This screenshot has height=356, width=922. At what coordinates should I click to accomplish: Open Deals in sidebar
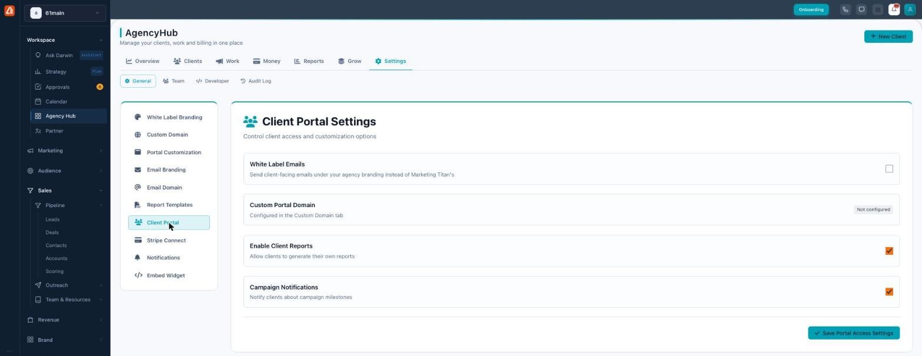pos(52,232)
